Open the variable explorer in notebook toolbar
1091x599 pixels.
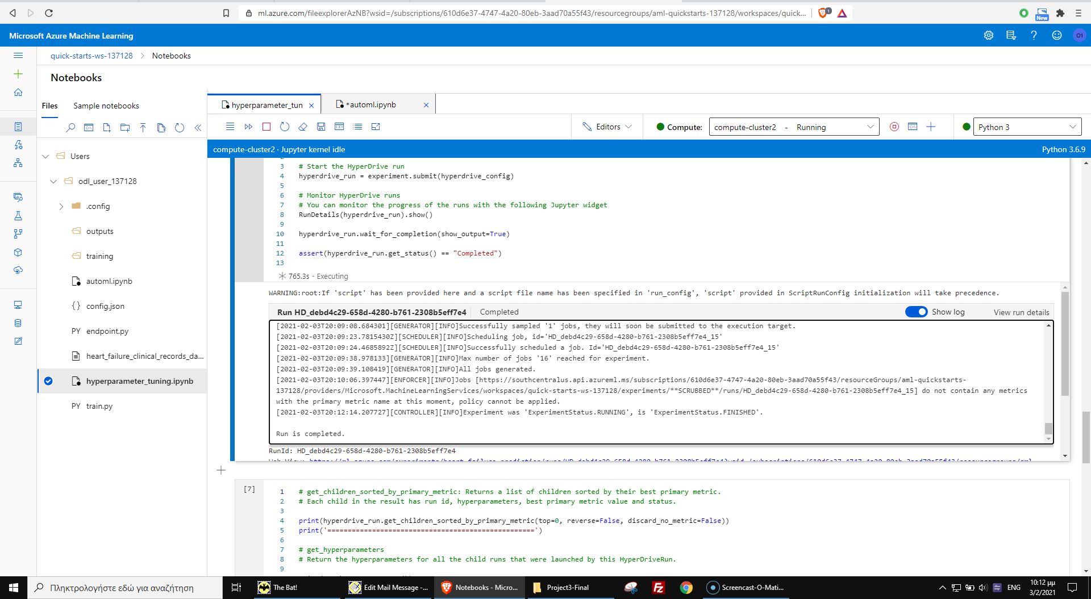coord(339,127)
